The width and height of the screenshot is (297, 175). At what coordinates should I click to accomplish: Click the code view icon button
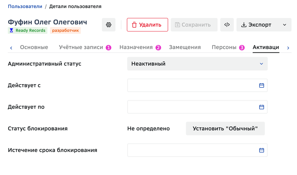tap(227, 25)
